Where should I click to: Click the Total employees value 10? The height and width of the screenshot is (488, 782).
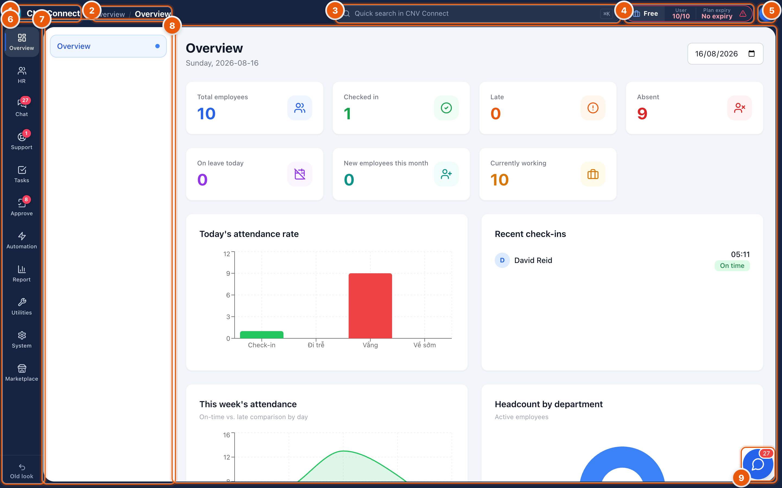point(206,114)
